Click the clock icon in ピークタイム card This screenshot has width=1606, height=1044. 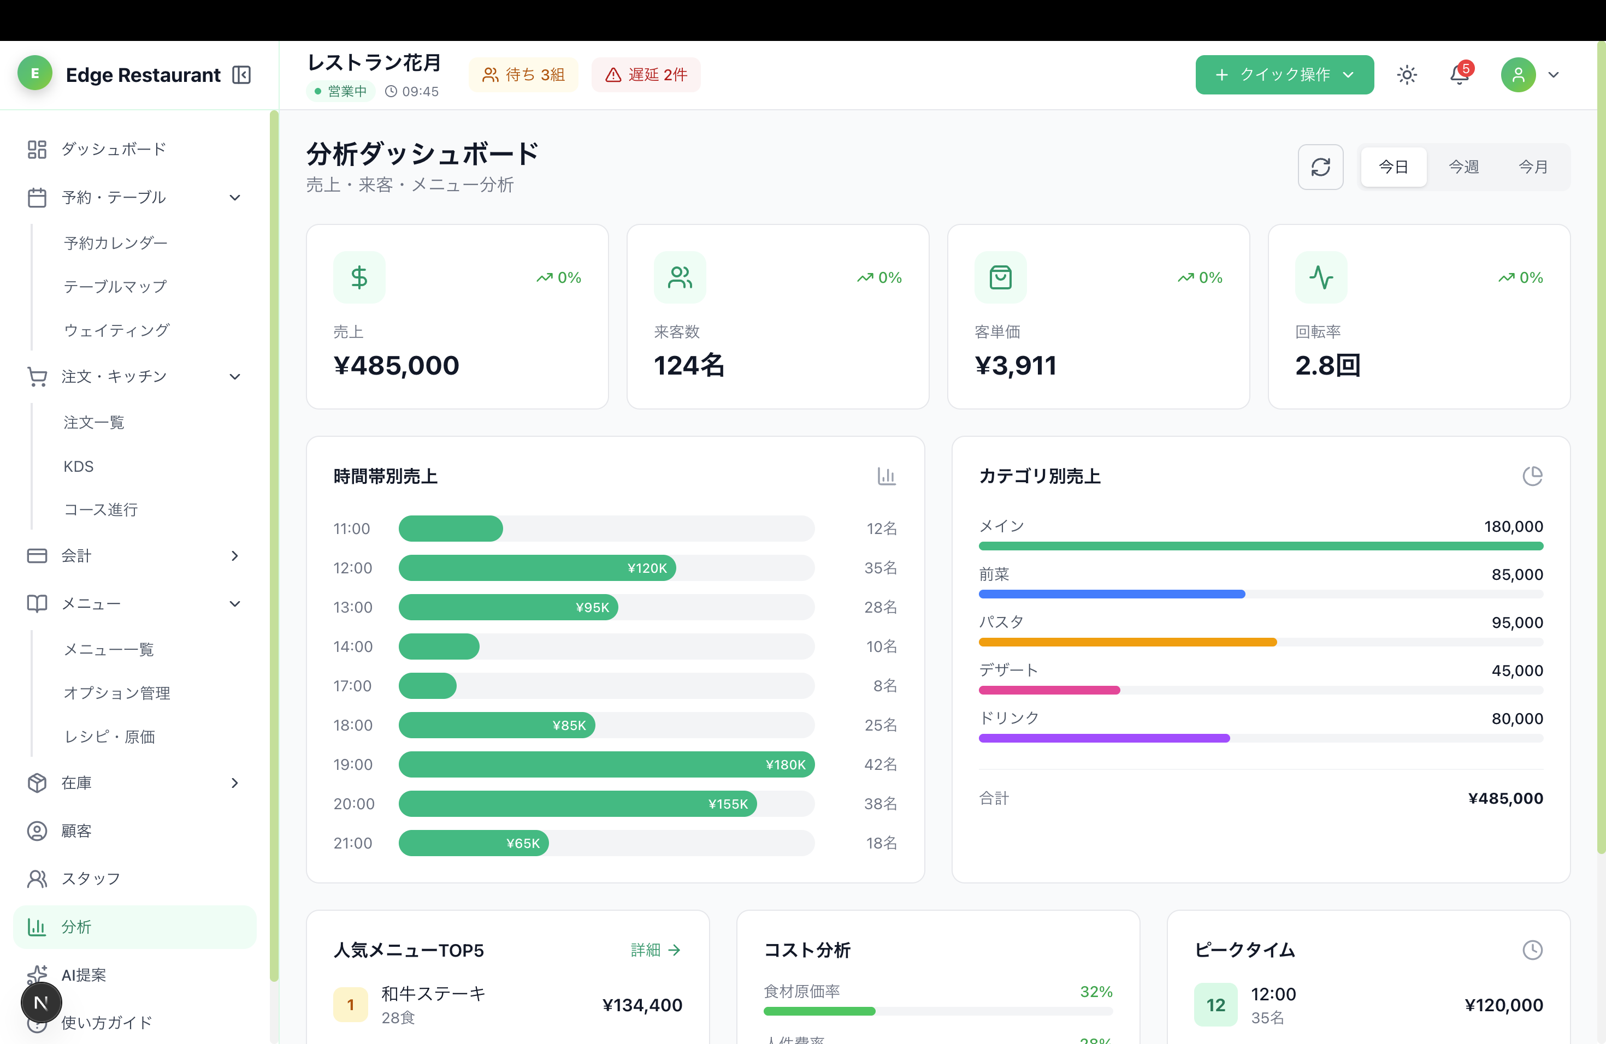(1532, 950)
